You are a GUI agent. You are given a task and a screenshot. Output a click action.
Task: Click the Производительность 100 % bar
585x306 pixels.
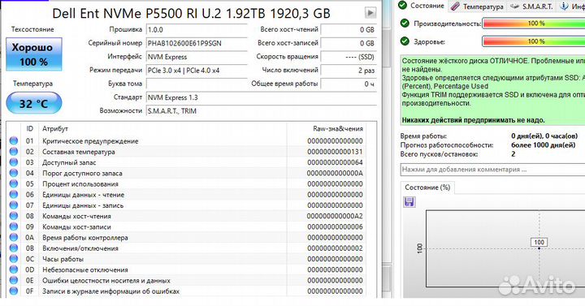[x=534, y=24]
